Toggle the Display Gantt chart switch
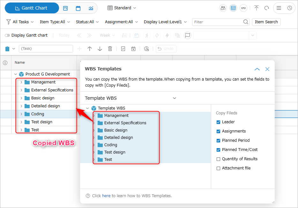The height and width of the screenshot is (208, 298). click(7, 35)
